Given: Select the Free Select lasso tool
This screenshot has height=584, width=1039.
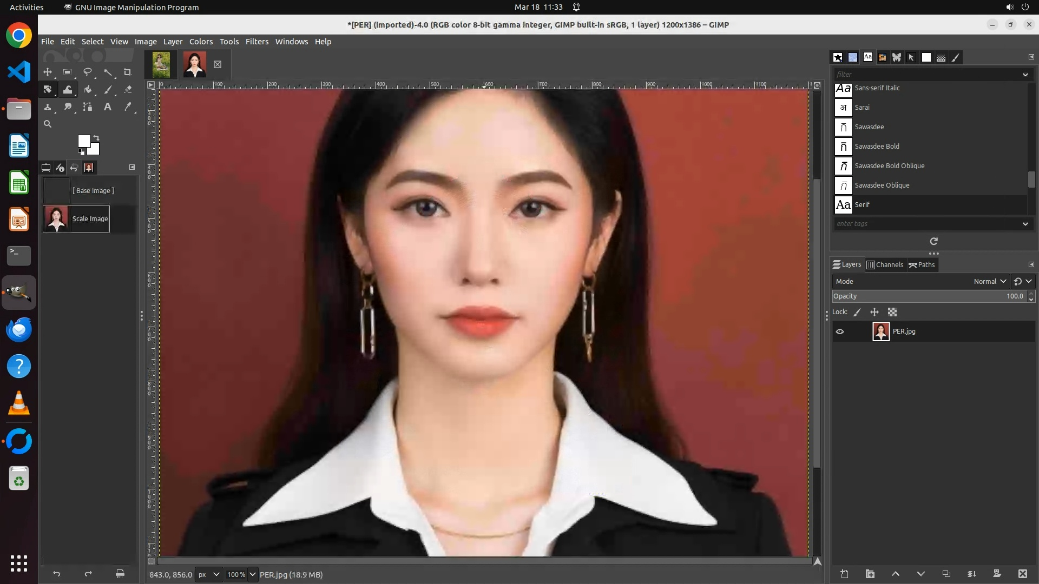Looking at the screenshot, I should [x=87, y=72].
